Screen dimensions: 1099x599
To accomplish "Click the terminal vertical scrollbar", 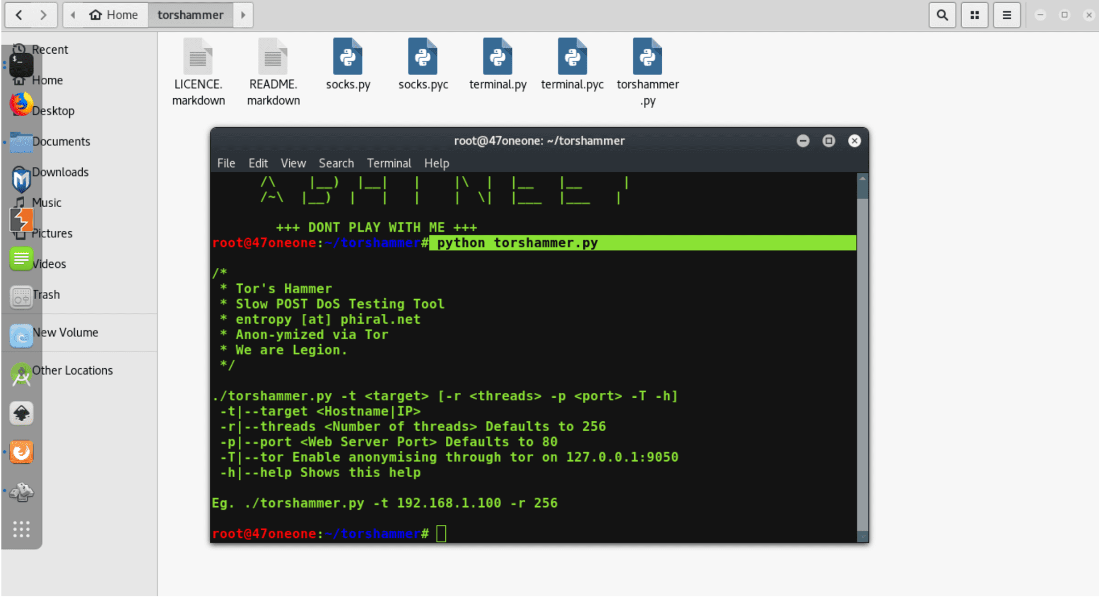I will point(862,357).
